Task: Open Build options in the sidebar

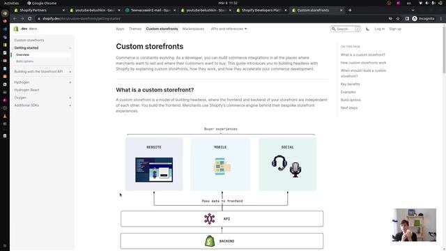Action: click(x=25, y=61)
